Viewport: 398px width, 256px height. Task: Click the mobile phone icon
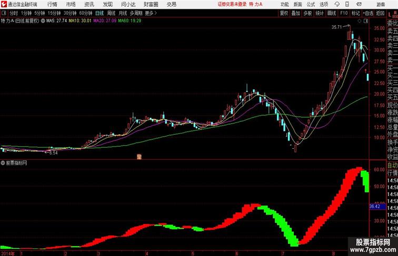(x=347, y=4)
